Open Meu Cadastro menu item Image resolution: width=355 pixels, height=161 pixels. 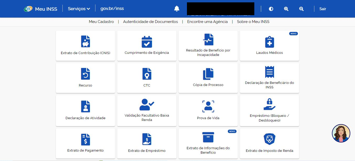[x=101, y=22]
